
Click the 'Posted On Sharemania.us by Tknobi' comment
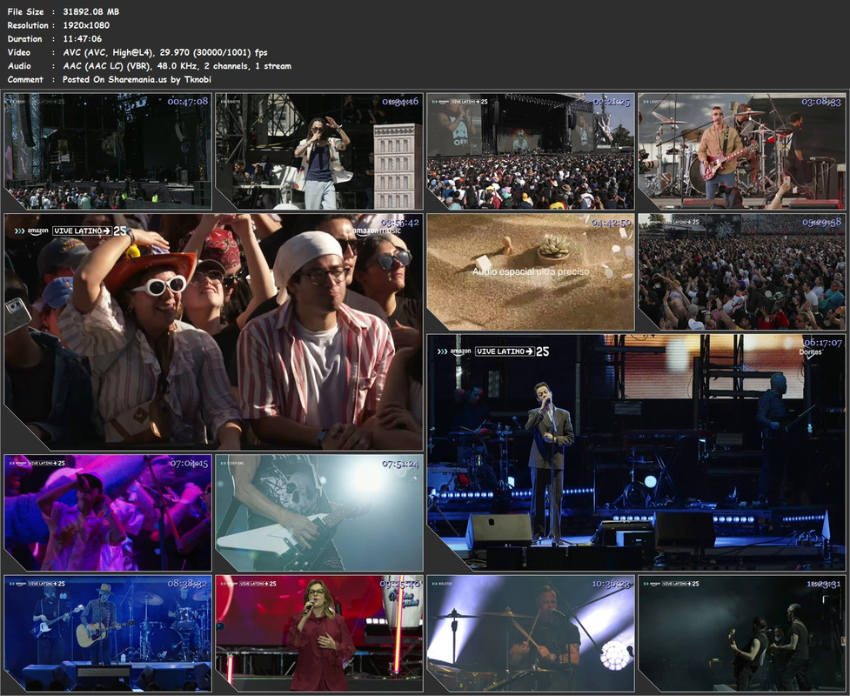(x=137, y=79)
